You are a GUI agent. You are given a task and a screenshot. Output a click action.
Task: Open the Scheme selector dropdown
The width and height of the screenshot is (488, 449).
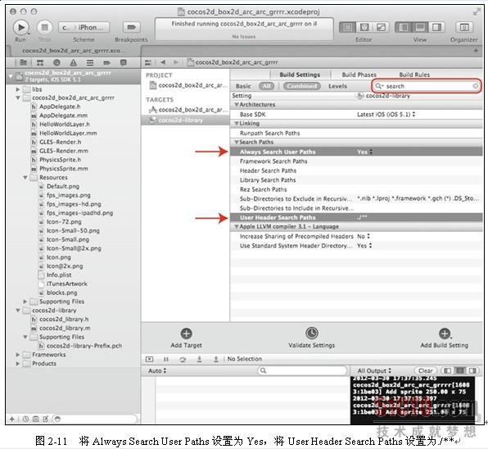[84, 27]
